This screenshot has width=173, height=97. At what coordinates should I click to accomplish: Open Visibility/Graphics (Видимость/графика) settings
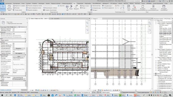(x=19, y=6)
